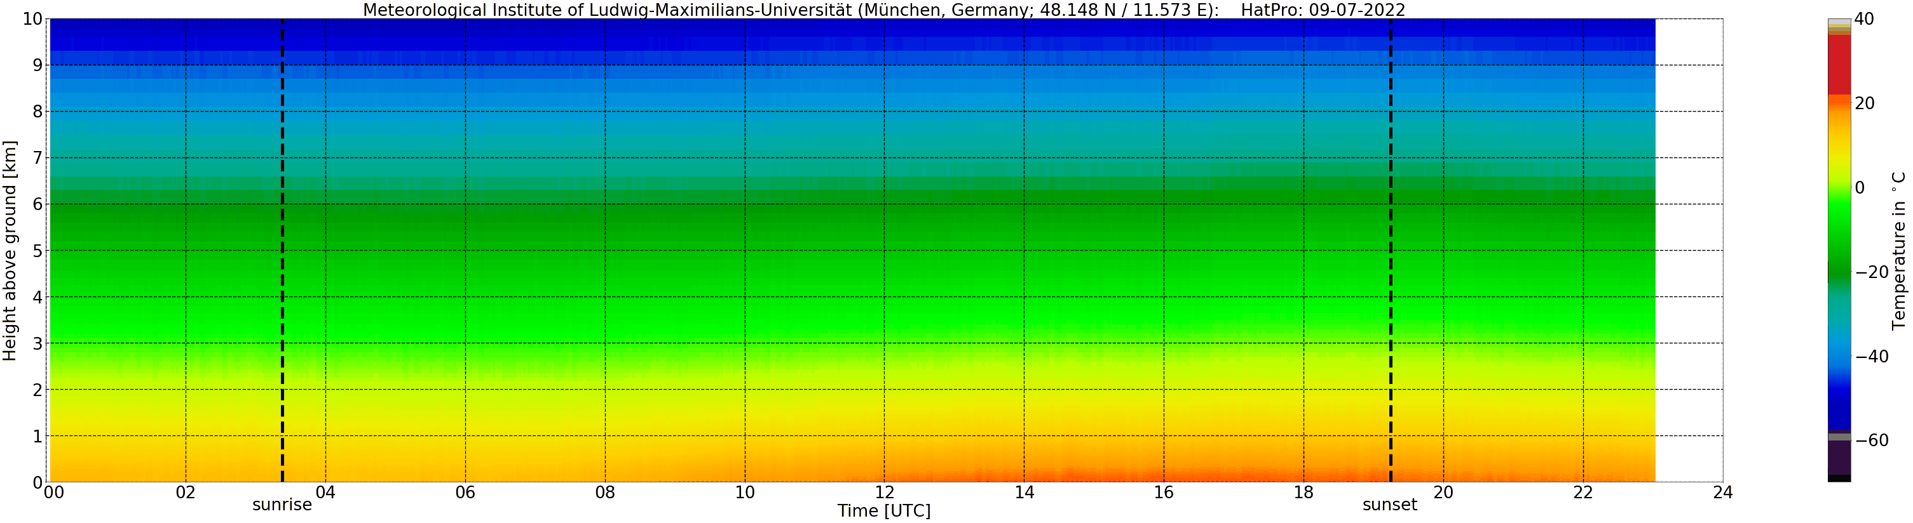Click the sunset dashed vertical line
Image resolution: width=1913 pixels, height=523 pixels.
click(x=1390, y=250)
